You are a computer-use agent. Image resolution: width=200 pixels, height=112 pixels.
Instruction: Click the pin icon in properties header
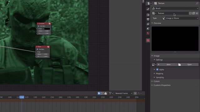pyautogui.click(x=197, y=3)
